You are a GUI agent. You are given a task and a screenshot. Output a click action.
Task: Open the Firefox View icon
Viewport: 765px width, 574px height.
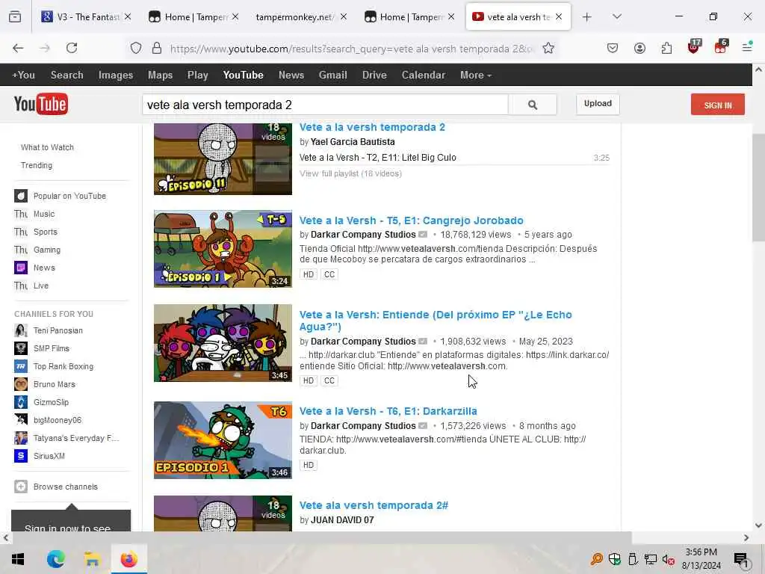[15, 17]
